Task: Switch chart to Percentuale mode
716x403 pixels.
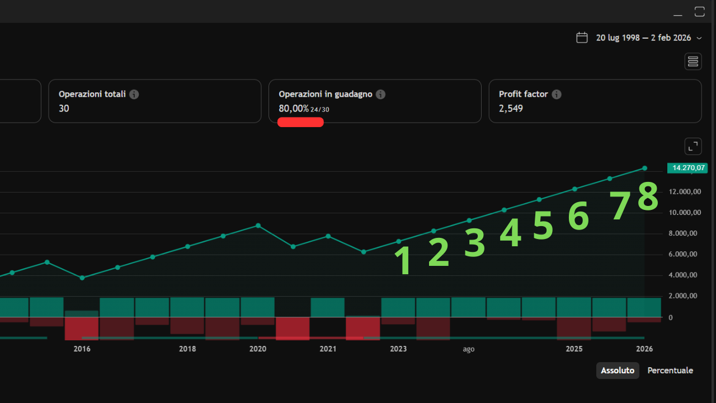Action: coord(670,371)
